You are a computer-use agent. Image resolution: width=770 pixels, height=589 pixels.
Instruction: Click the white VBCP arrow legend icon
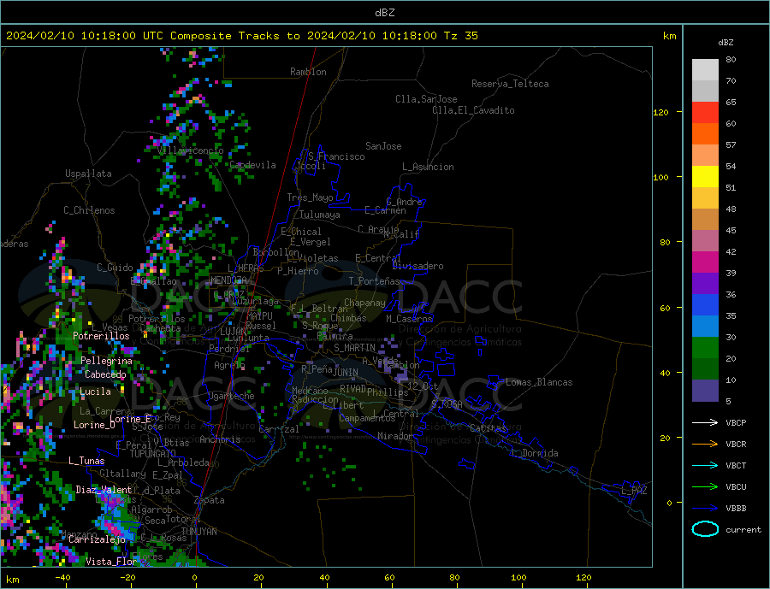click(x=705, y=422)
